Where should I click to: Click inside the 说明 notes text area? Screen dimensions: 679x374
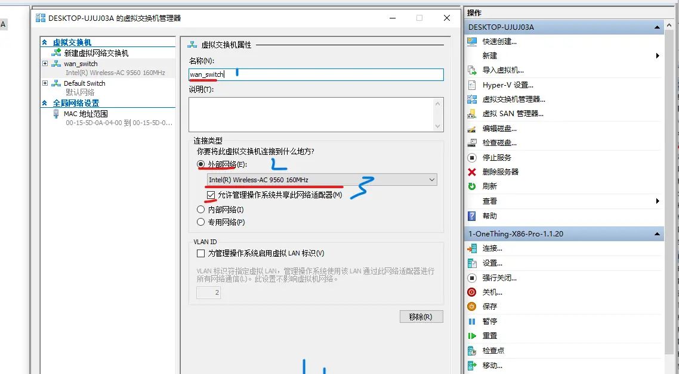click(x=311, y=114)
